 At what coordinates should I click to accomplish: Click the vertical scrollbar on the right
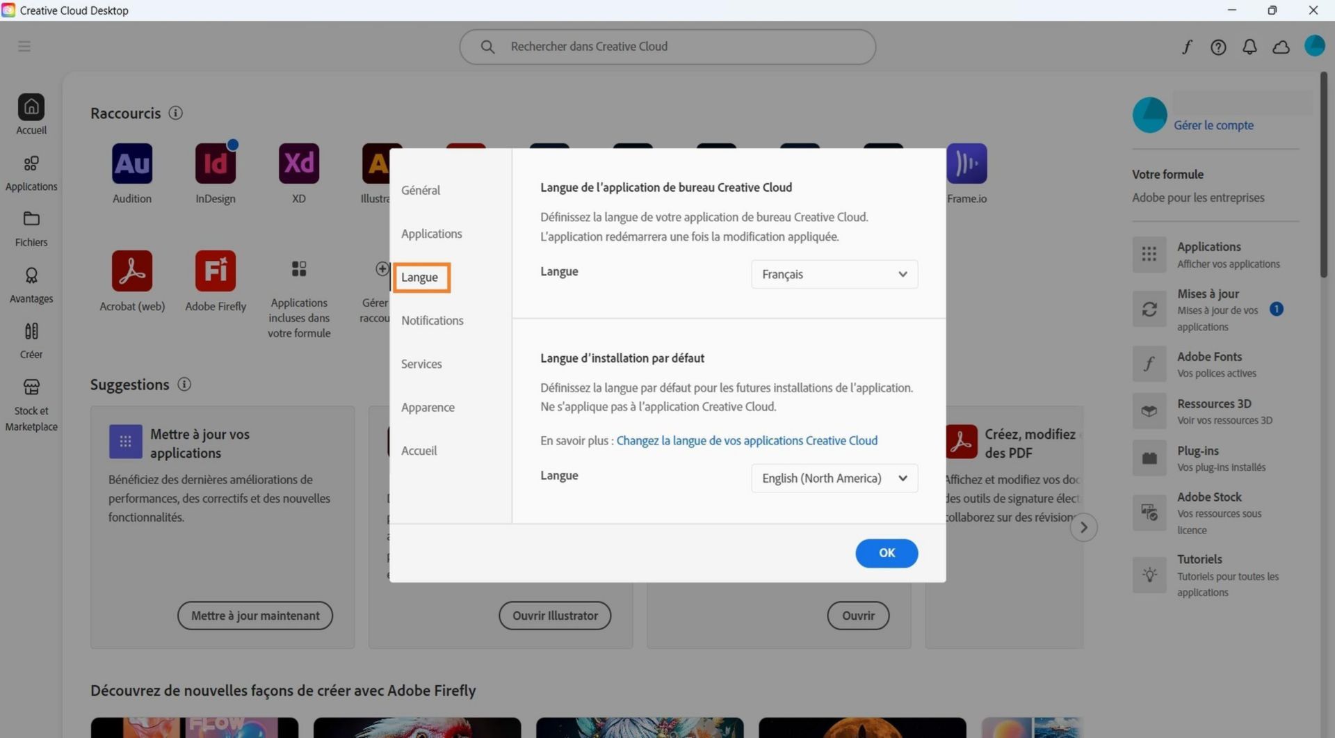(x=1324, y=175)
